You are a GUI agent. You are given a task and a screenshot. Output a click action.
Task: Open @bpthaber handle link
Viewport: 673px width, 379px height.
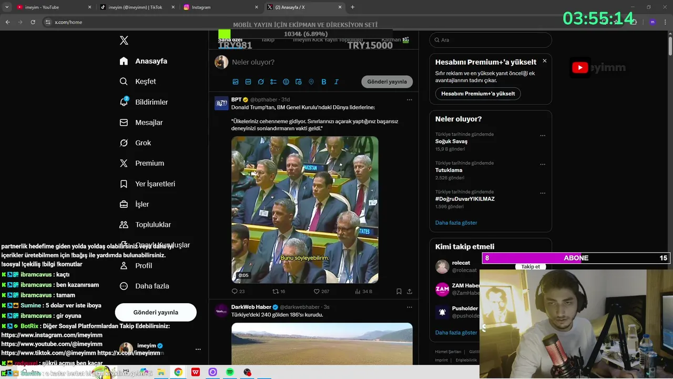pos(263,99)
